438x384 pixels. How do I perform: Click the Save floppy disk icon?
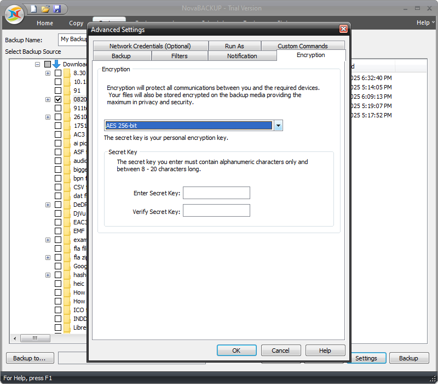(x=57, y=9)
